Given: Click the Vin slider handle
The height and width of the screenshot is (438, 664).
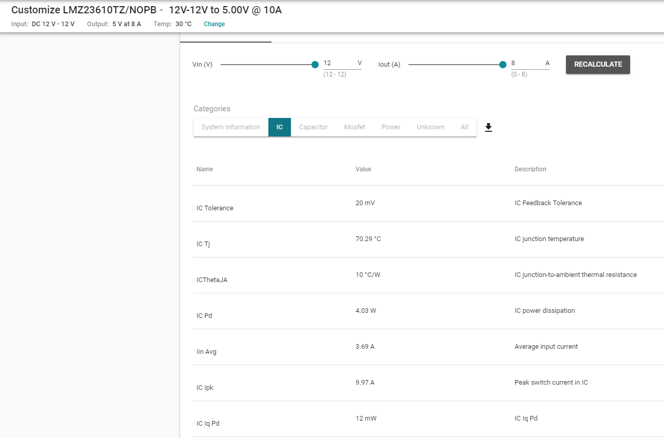Looking at the screenshot, I should pos(315,65).
